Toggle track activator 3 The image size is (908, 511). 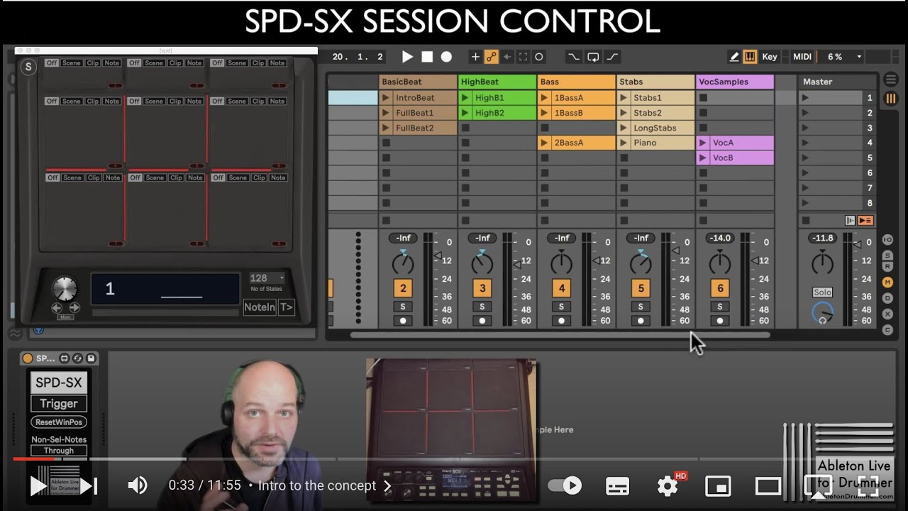pyautogui.click(x=482, y=288)
